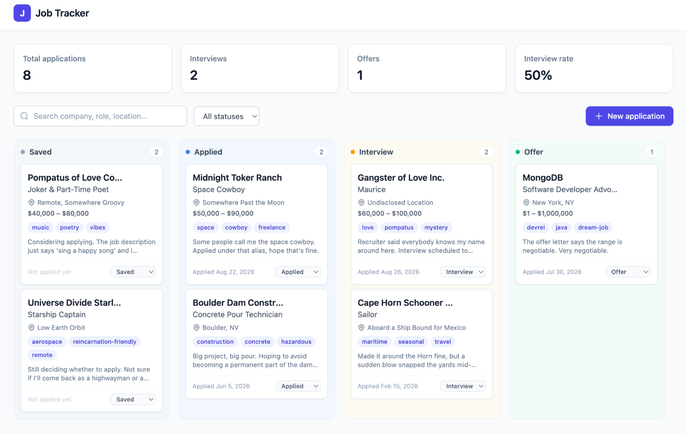Click location pin on Pompatus of Love card
This screenshot has height=434, width=687.
pyautogui.click(x=31, y=202)
